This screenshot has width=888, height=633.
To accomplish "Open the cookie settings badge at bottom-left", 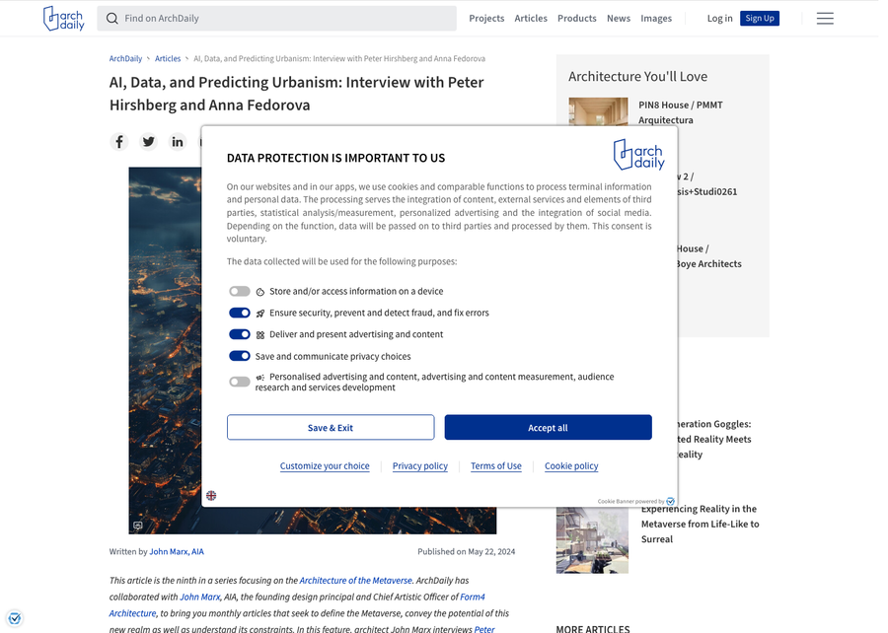I will [15, 618].
